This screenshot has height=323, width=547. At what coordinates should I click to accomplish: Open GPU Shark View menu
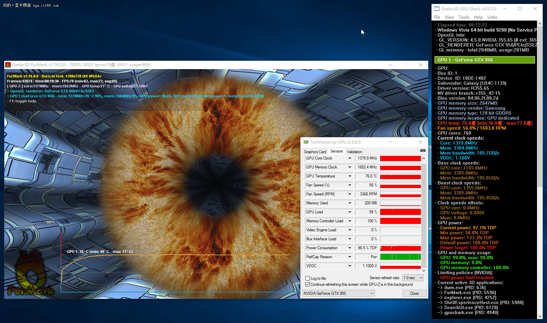[449, 17]
